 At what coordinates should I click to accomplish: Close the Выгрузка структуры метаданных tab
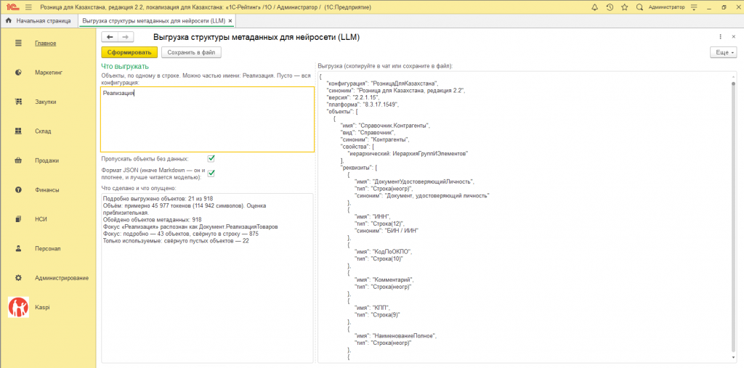pyautogui.click(x=230, y=21)
